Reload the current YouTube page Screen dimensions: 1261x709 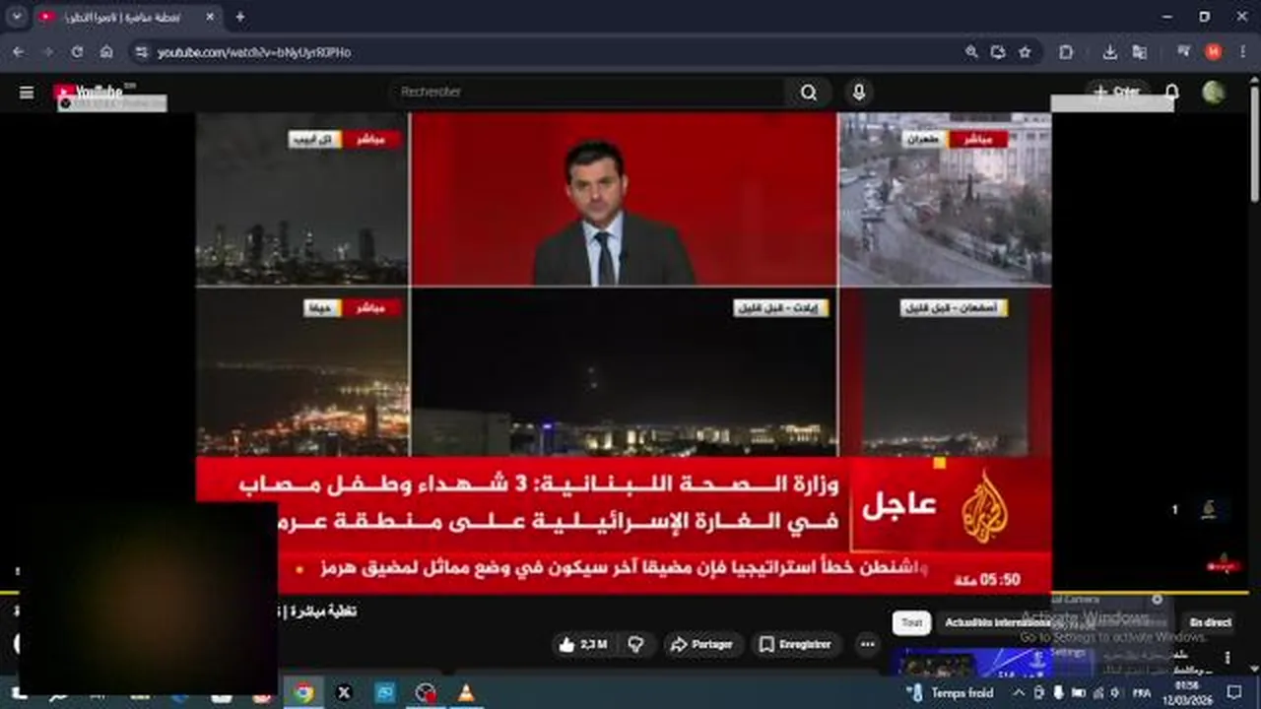click(x=77, y=52)
